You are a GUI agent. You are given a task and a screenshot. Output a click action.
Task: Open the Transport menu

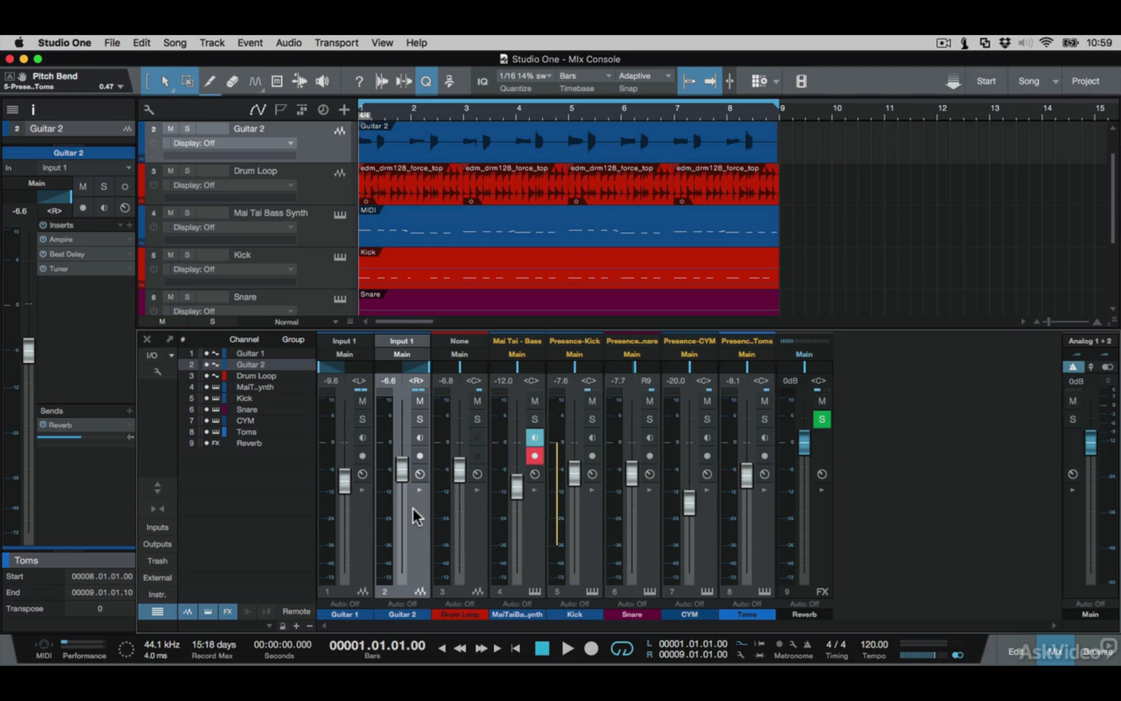pyautogui.click(x=336, y=42)
